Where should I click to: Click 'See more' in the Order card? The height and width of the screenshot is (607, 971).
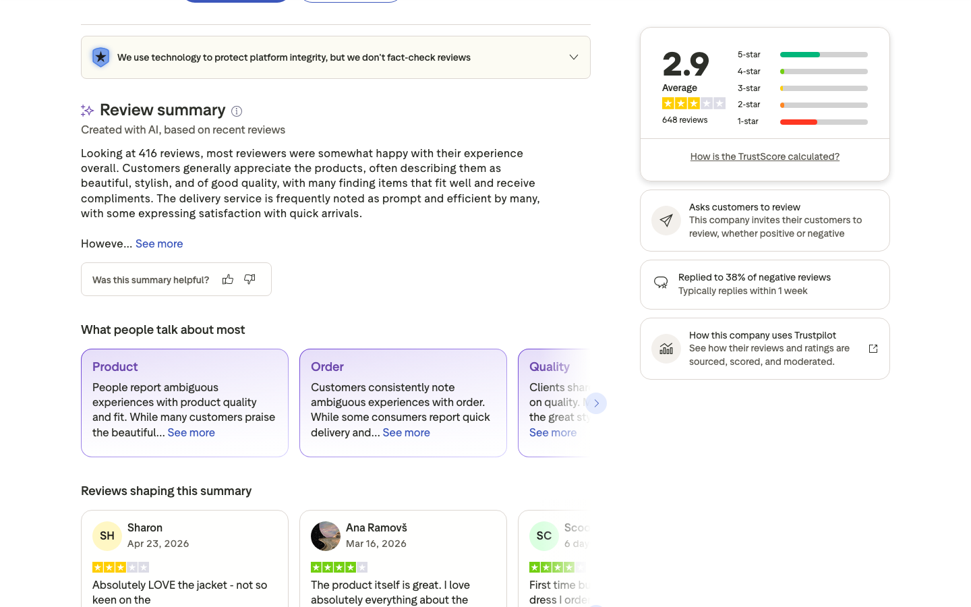407,432
